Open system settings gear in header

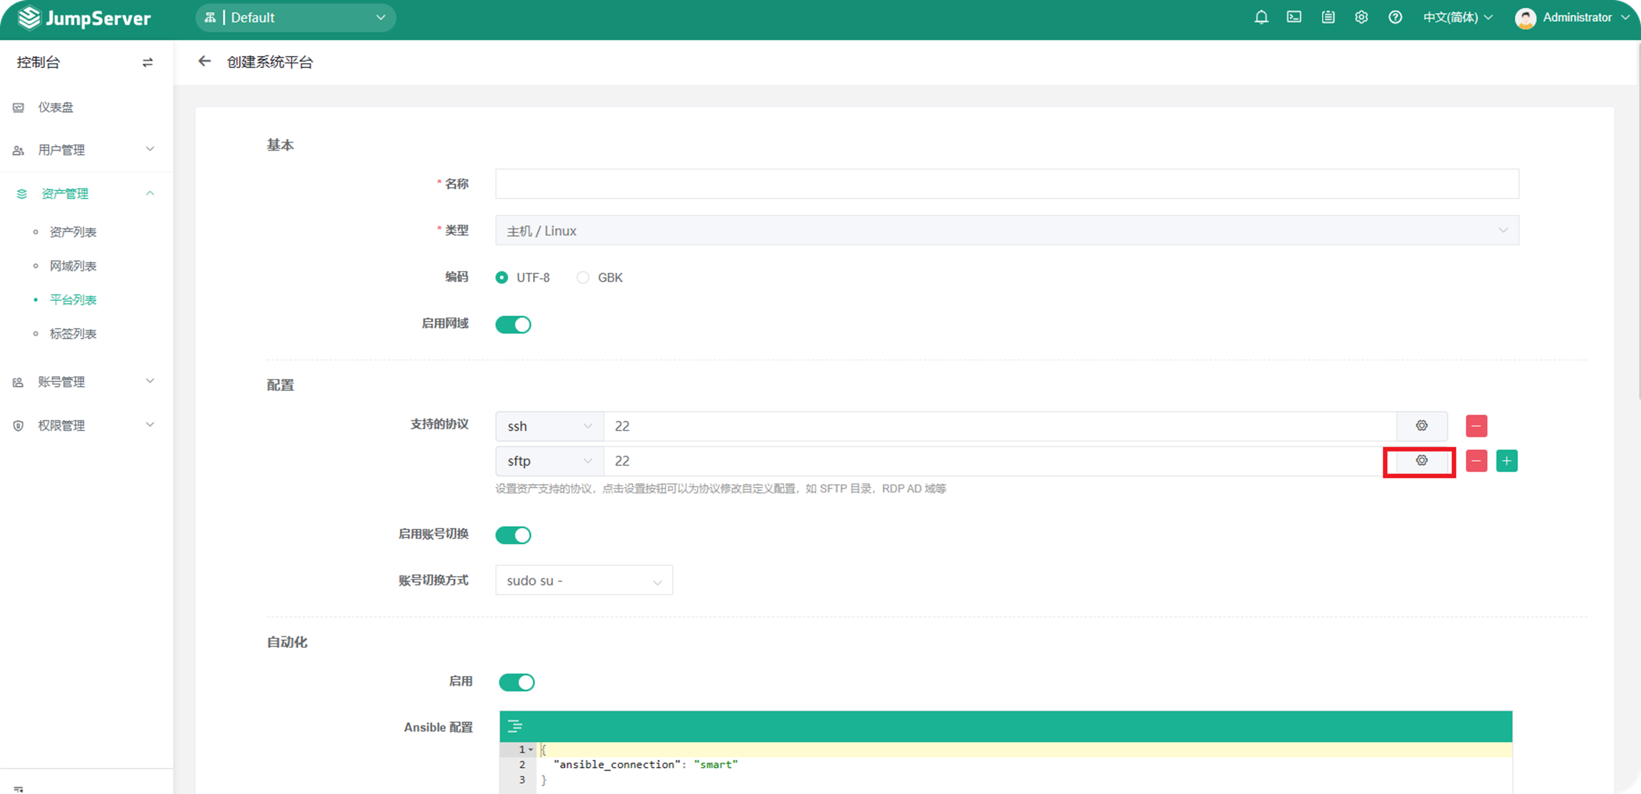pyautogui.click(x=1361, y=17)
